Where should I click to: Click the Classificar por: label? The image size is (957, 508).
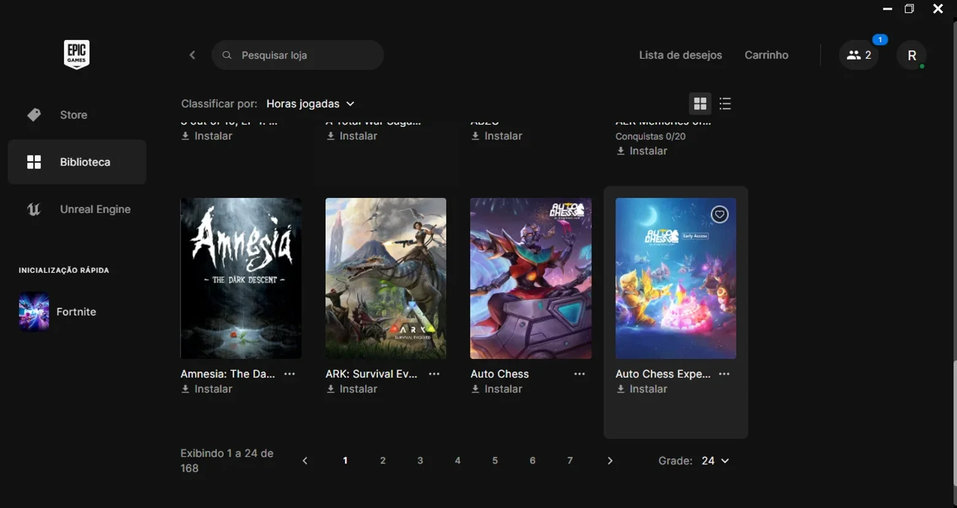[219, 104]
